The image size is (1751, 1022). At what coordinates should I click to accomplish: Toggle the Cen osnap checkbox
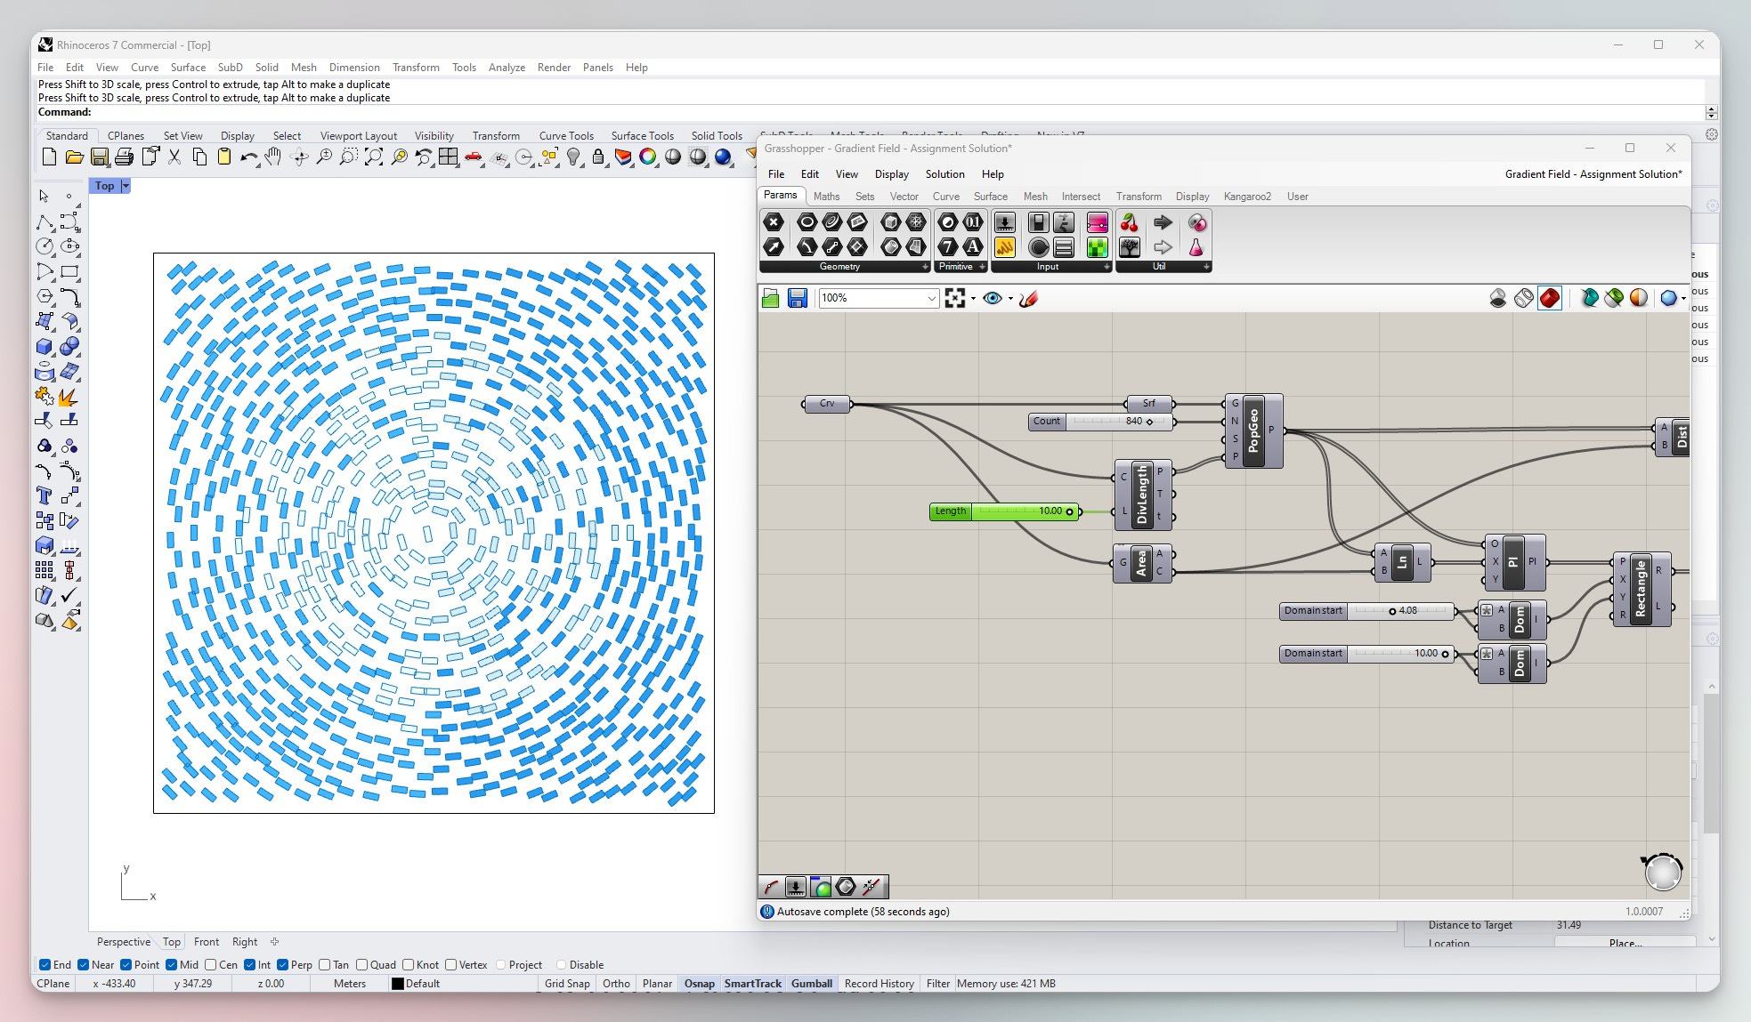click(211, 965)
